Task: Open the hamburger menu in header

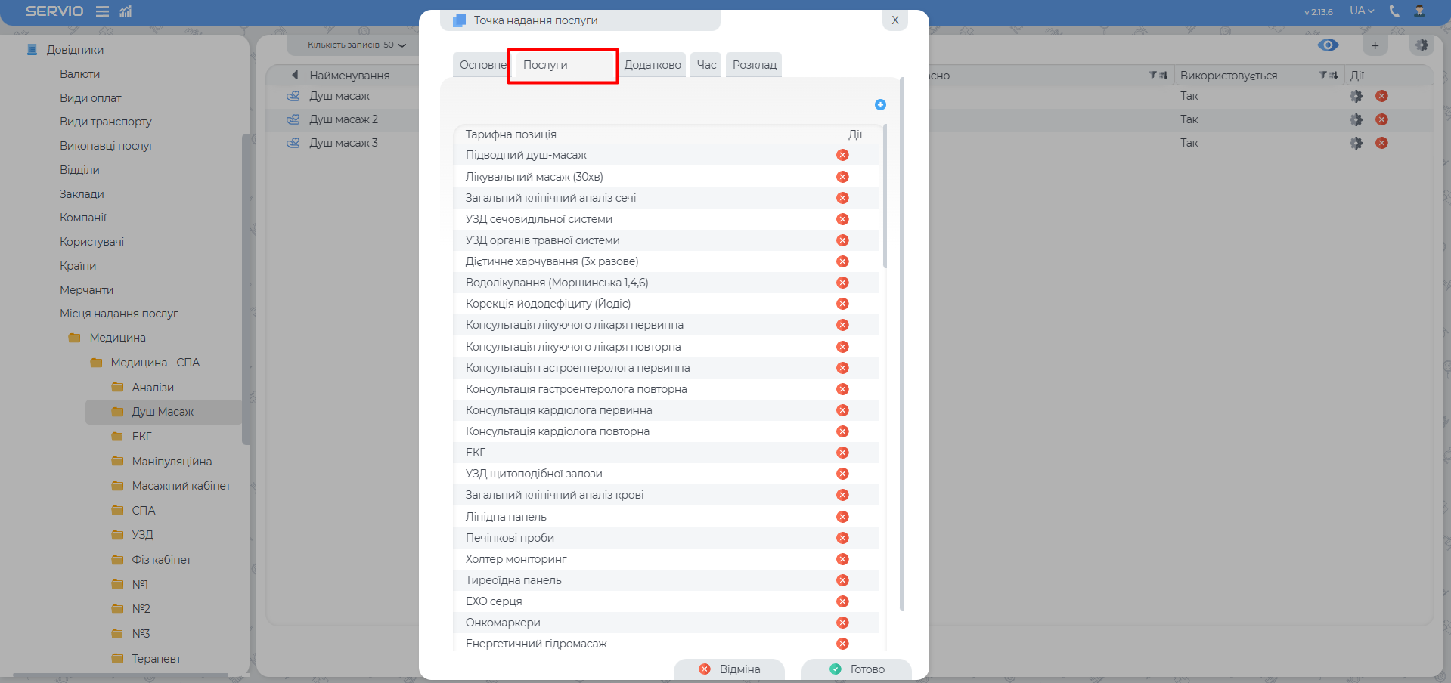Action: (103, 11)
